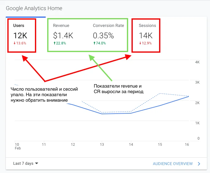Click the $1.4K revenue value
The height and width of the screenshot is (173, 210).
tap(63, 36)
